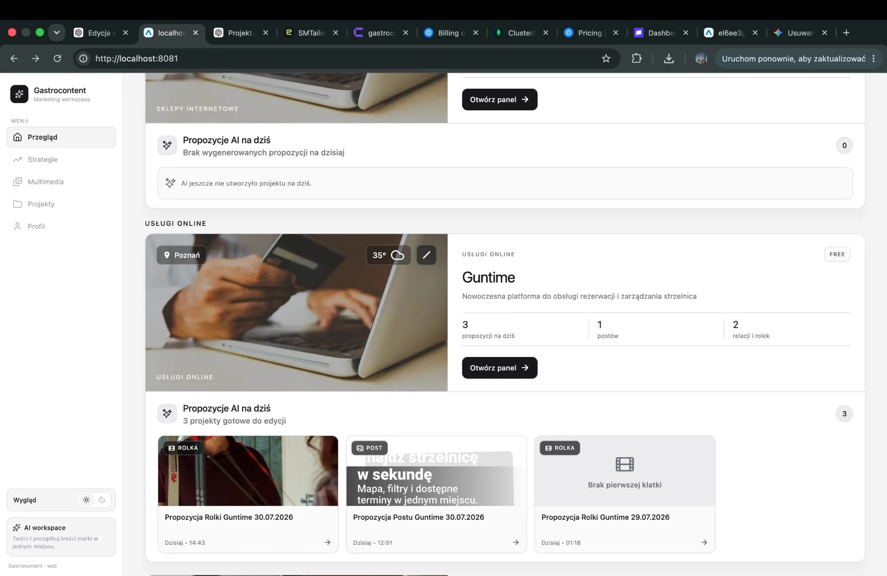The height and width of the screenshot is (576, 887).
Task: Close the localhost tab
Action: point(196,32)
